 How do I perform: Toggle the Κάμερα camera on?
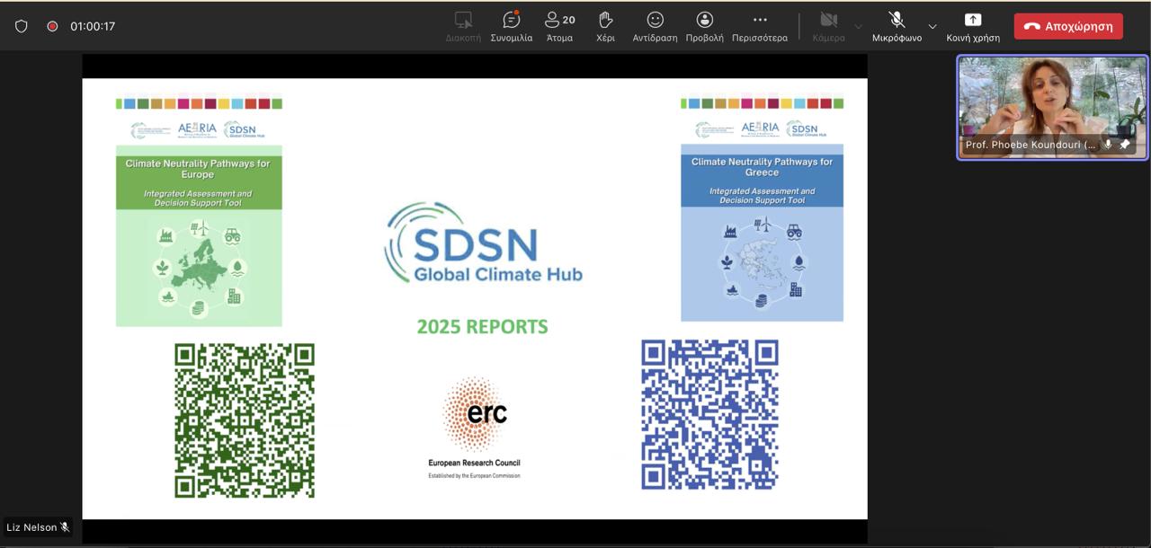[828, 21]
